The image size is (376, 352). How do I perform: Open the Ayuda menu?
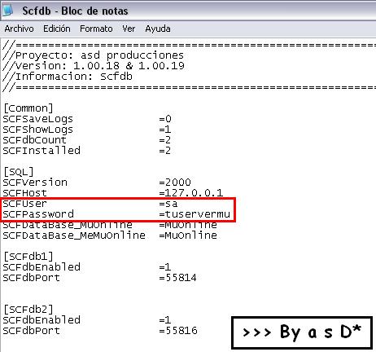(158, 29)
